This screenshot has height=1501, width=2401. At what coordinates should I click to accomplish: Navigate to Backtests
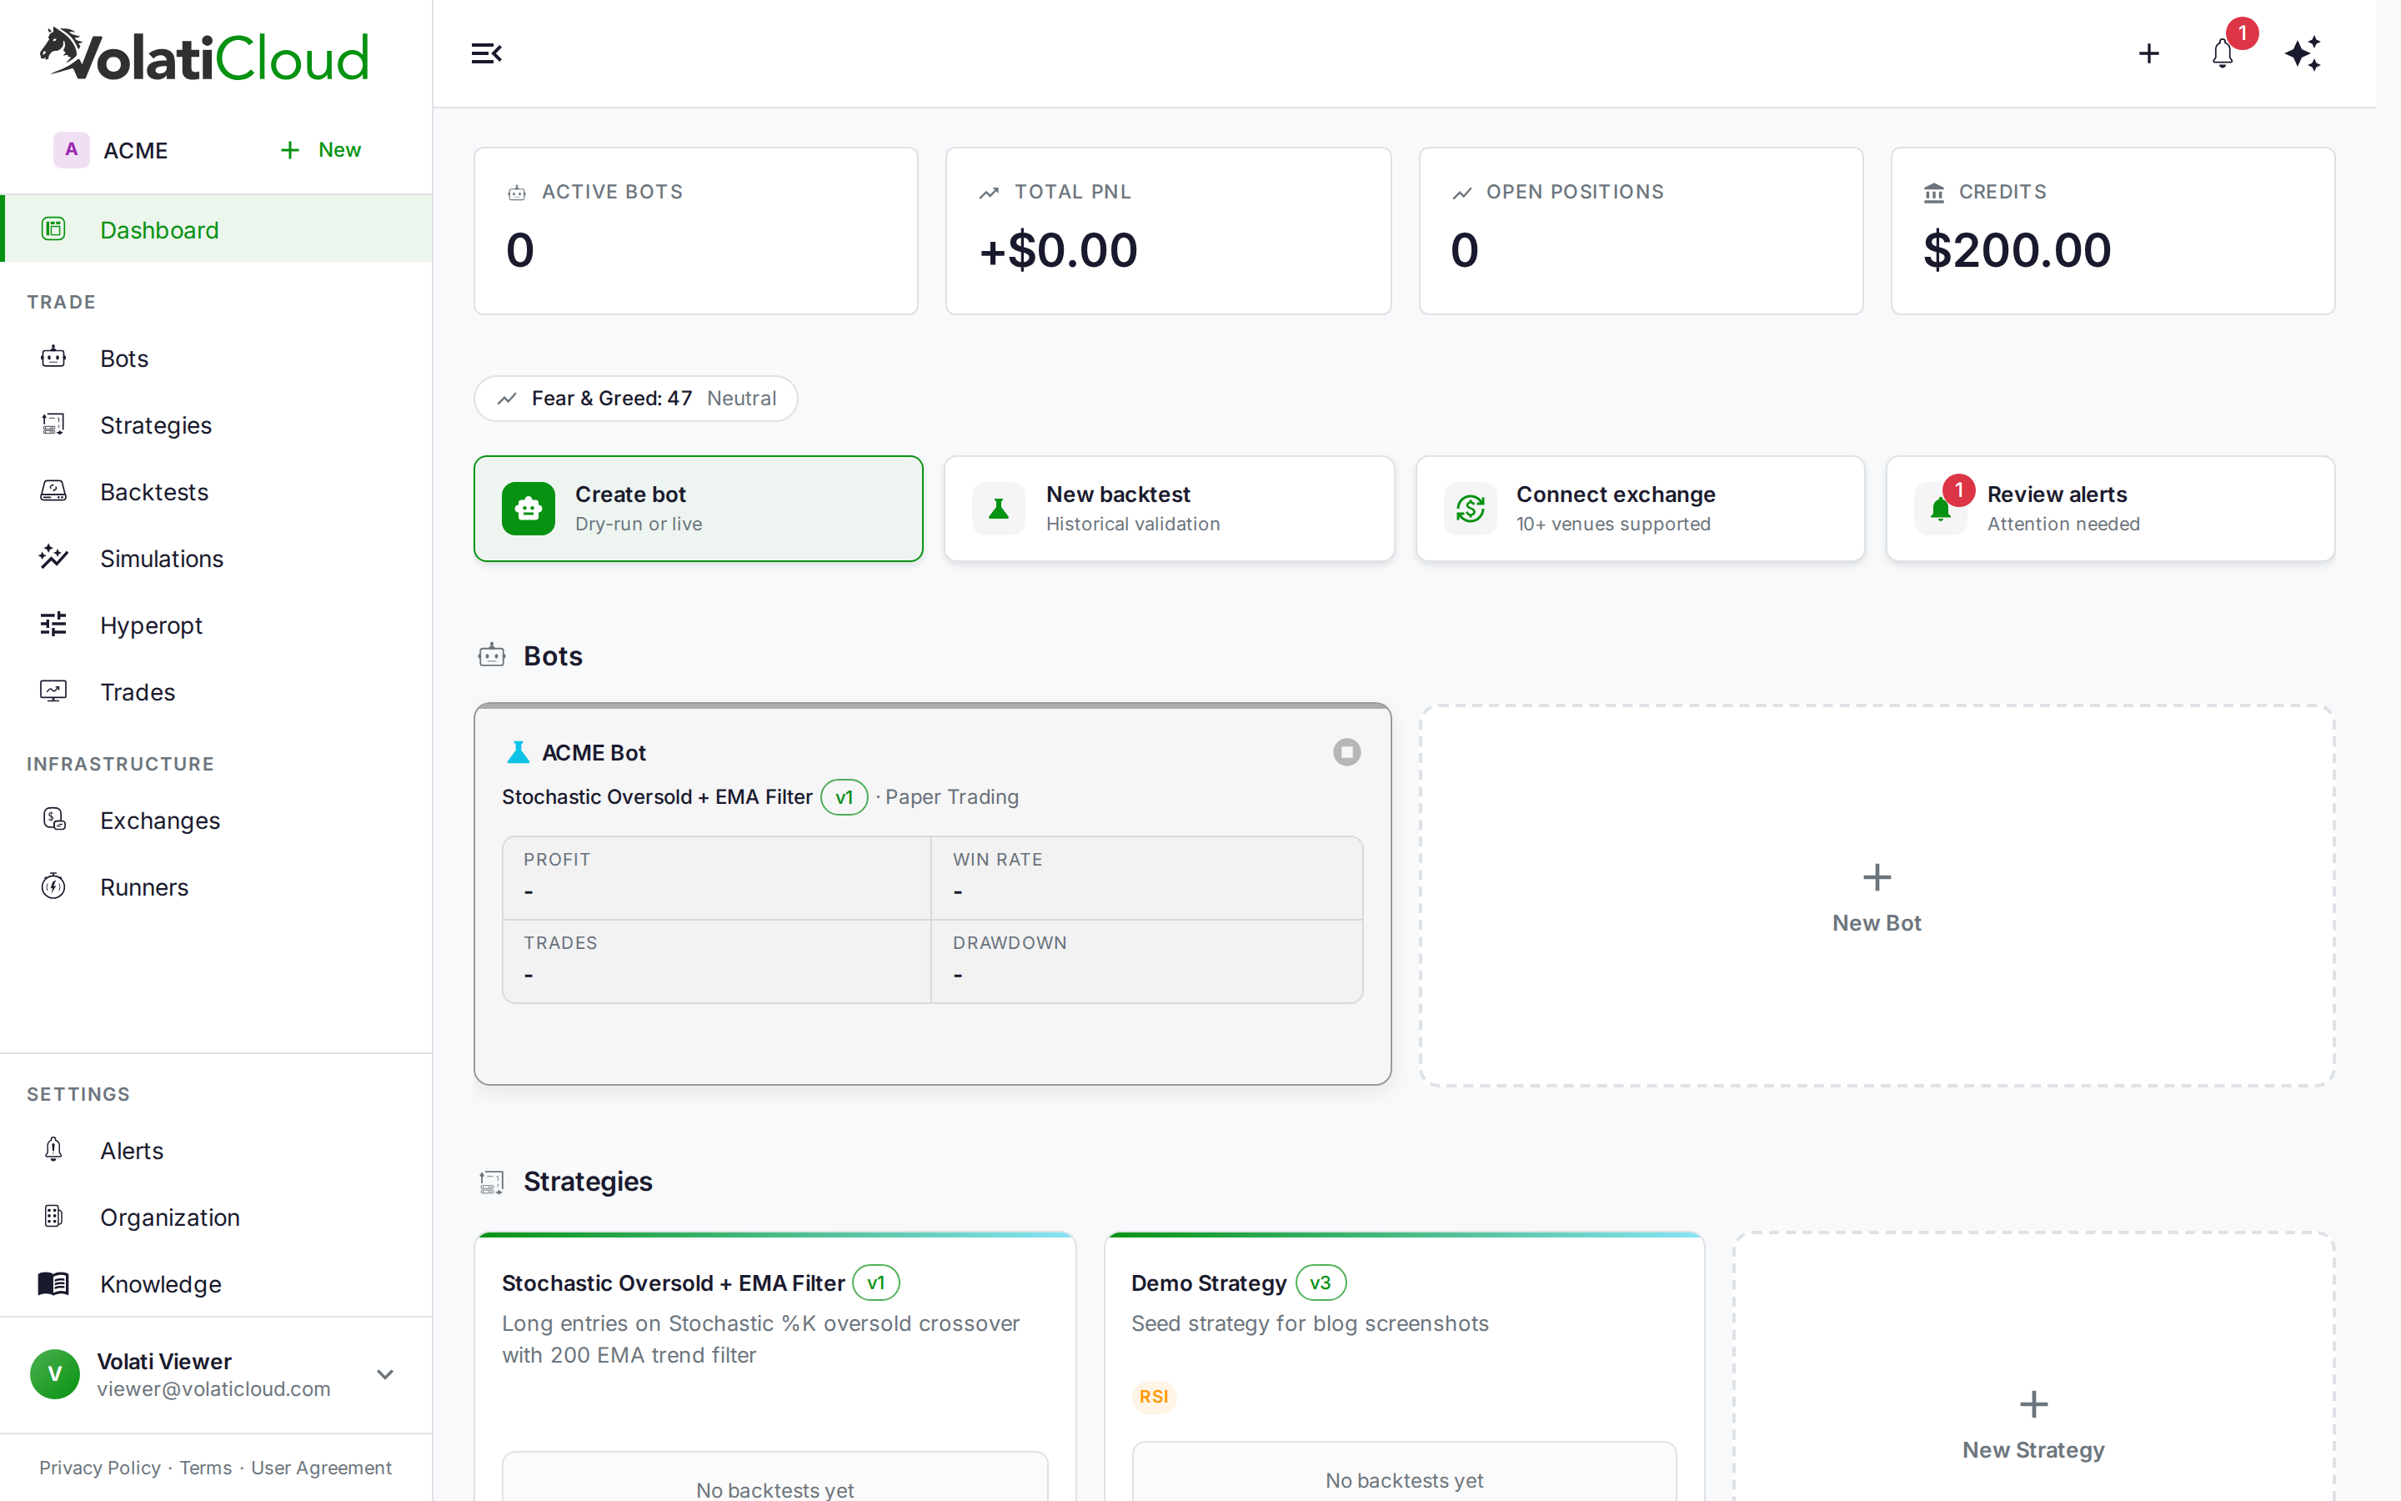216,491
